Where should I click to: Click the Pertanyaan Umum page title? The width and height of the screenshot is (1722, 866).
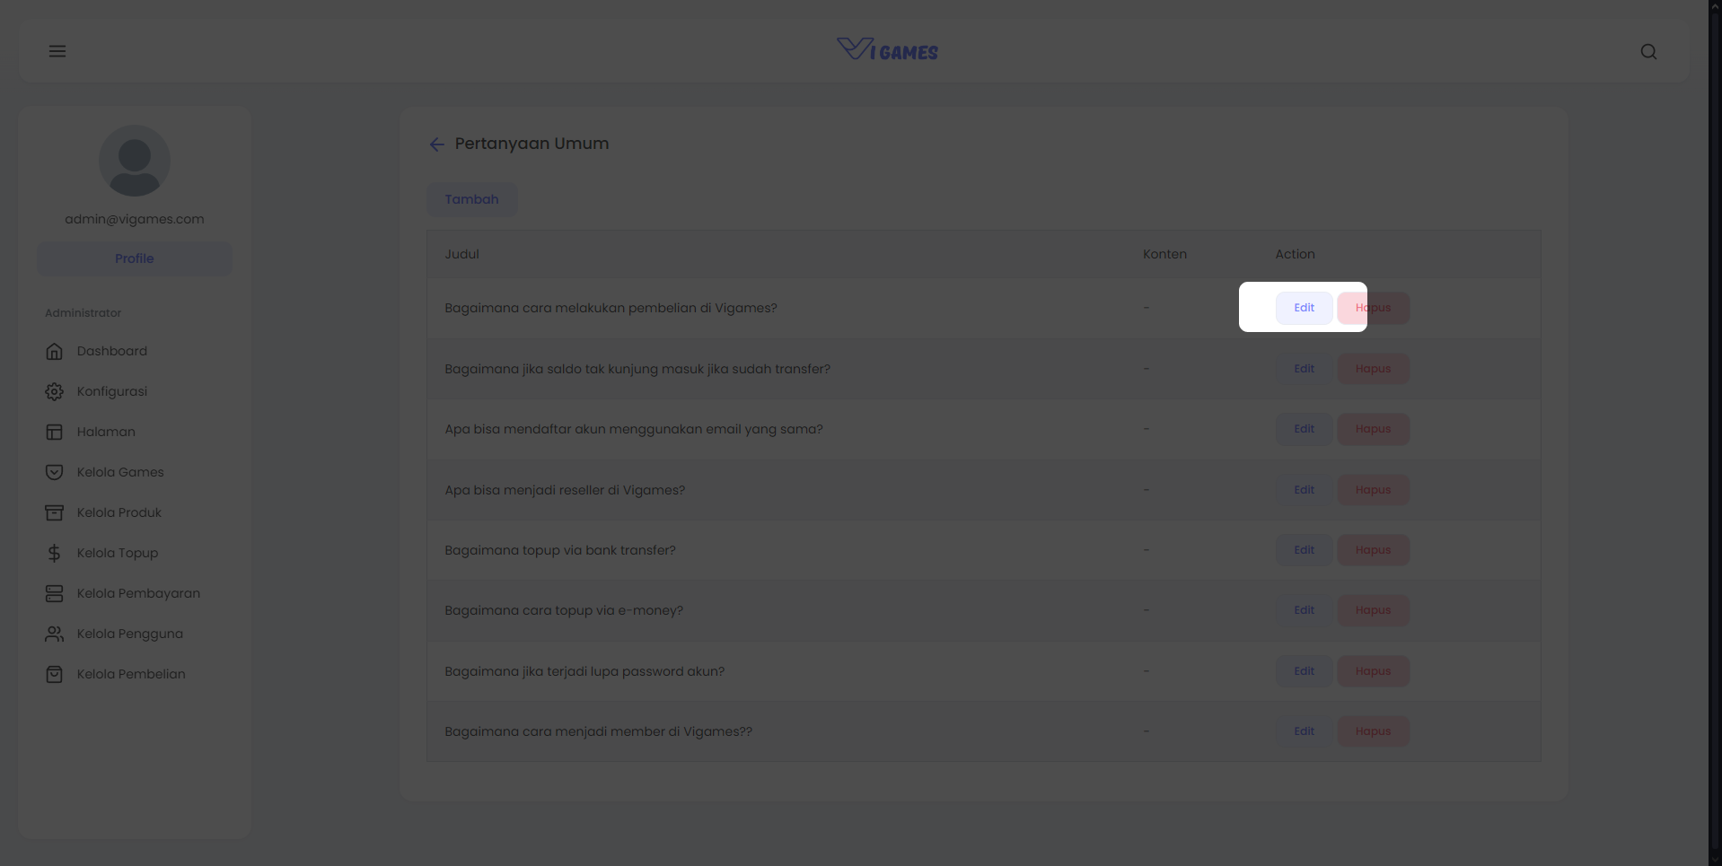tap(532, 144)
